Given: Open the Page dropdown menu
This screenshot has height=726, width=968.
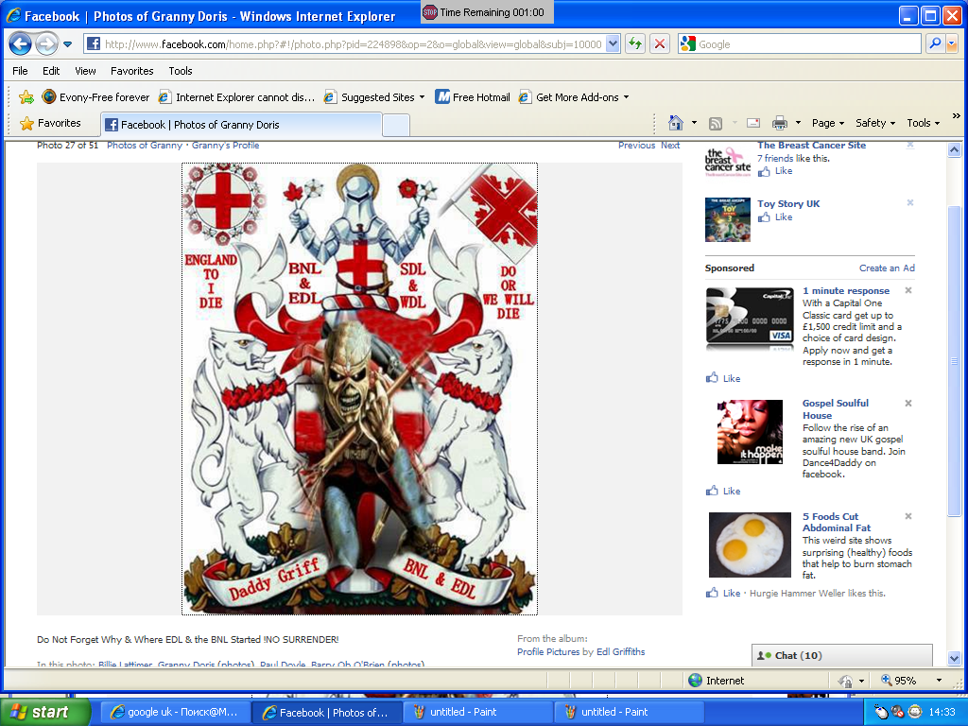Looking at the screenshot, I should (829, 123).
